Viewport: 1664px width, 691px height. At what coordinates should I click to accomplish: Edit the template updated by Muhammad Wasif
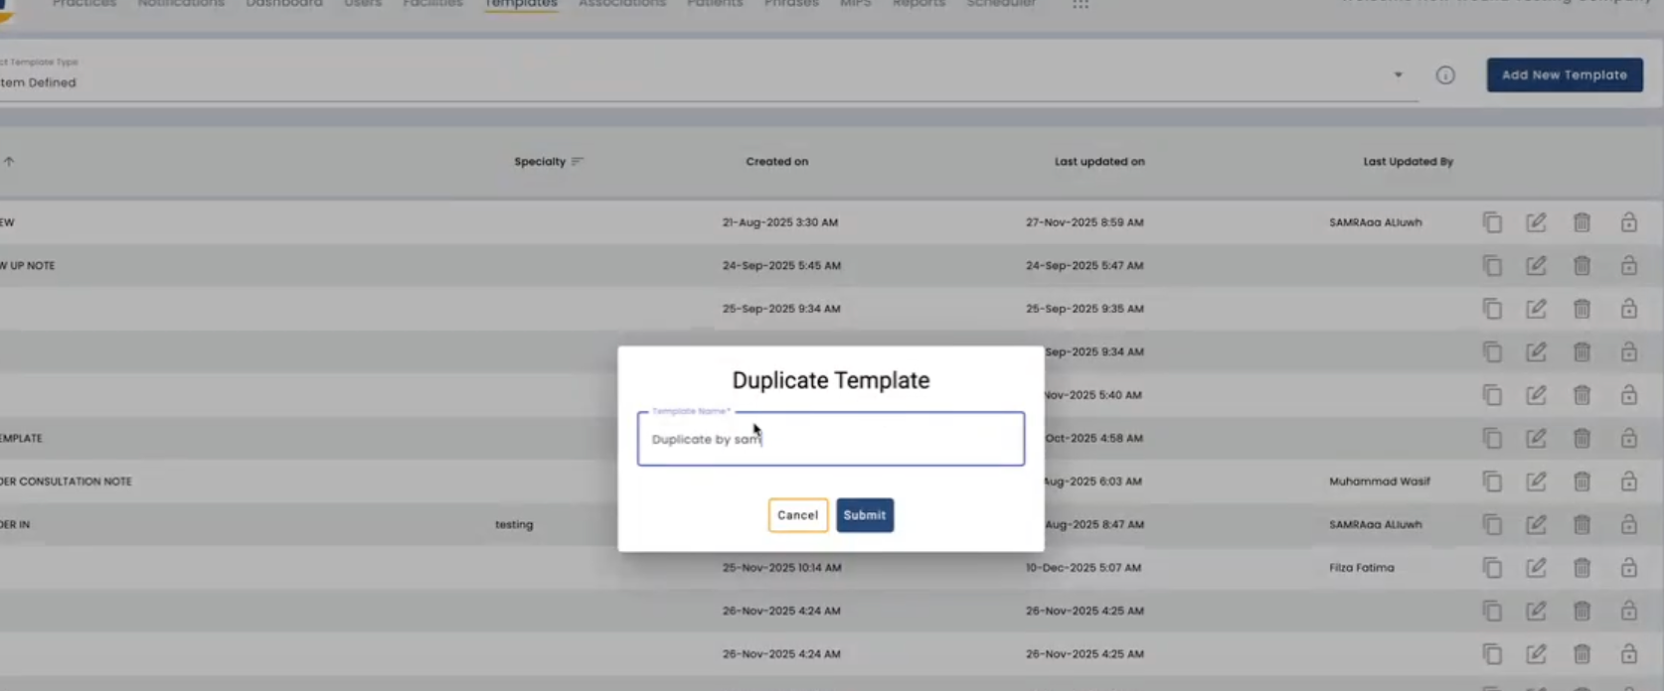[1536, 482]
